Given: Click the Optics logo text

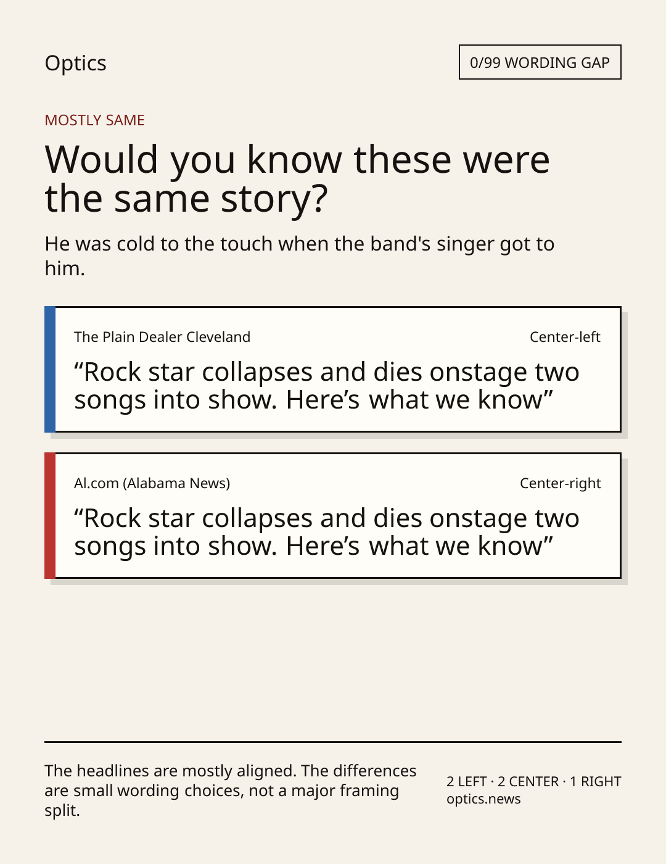Looking at the screenshot, I should coord(75,63).
